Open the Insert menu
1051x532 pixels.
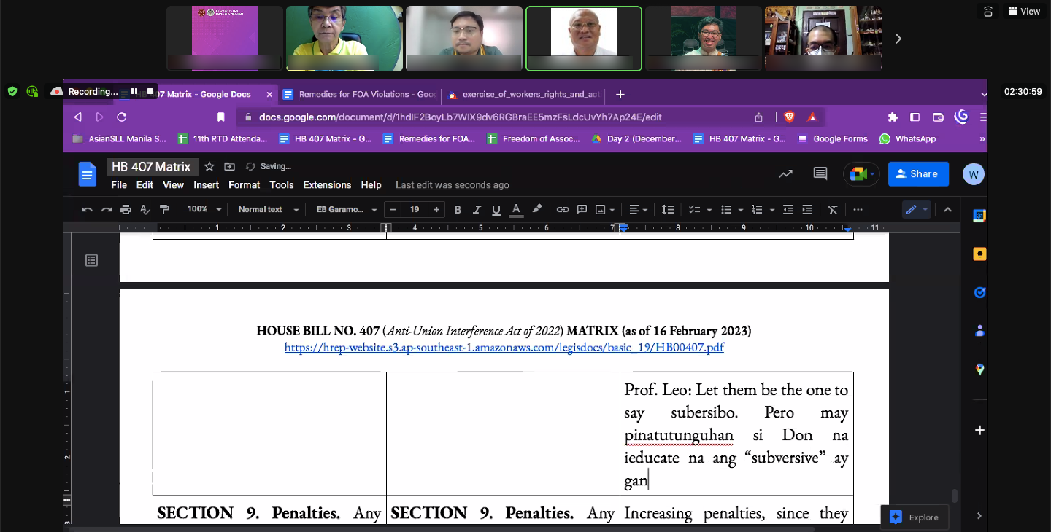[x=207, y=185]
